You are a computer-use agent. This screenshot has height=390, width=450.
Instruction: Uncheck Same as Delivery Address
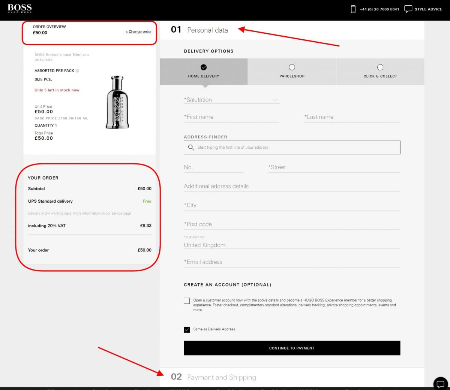click(186, 330)
